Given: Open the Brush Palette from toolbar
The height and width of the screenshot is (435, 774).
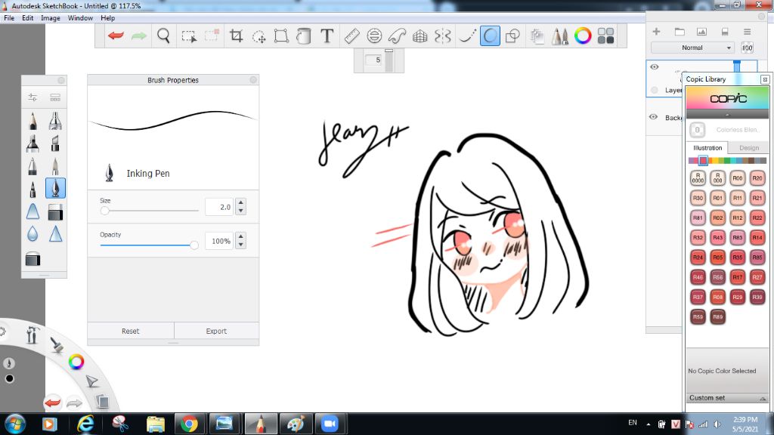Looking at the screenshot, I should (x=560, y=36).
